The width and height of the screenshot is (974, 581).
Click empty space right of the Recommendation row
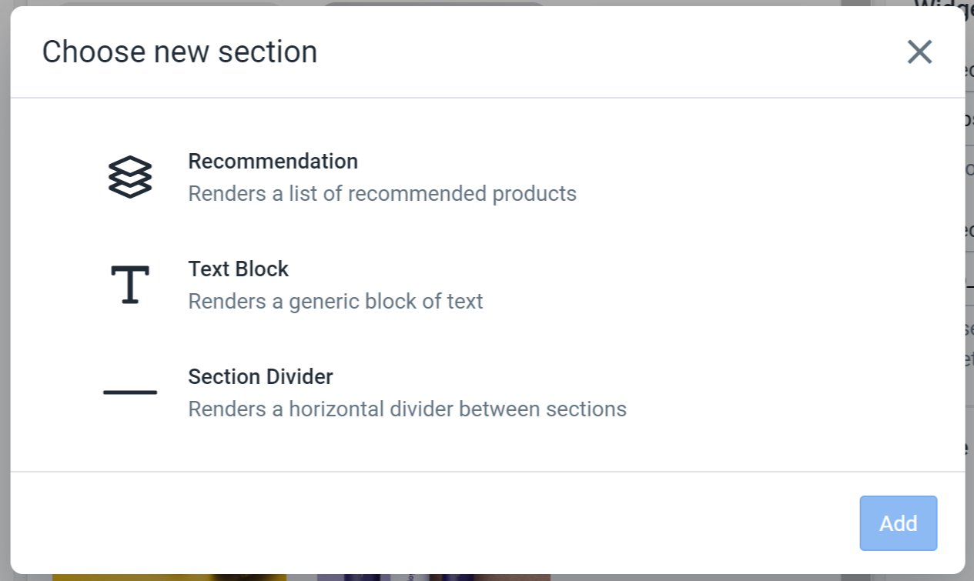(770, 177)
